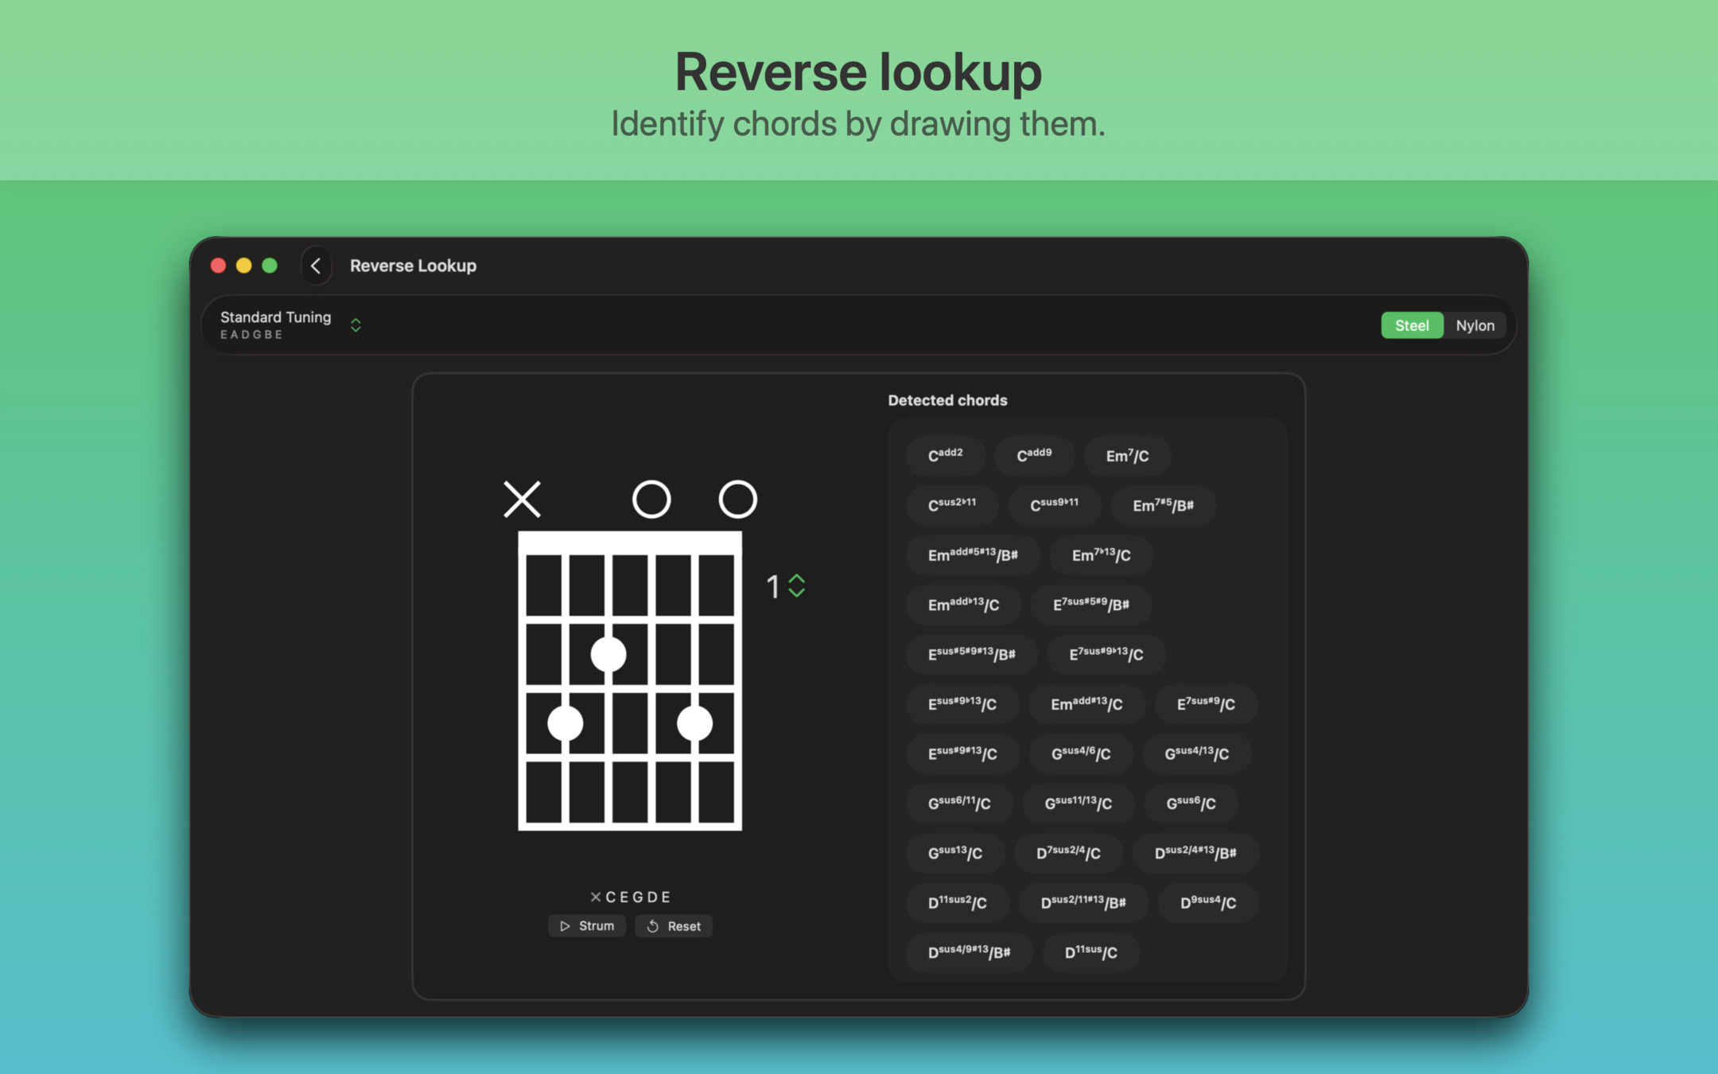
Task: Pick the Gsus6/11/C chord chip
Action: click(x=959, y=804)
